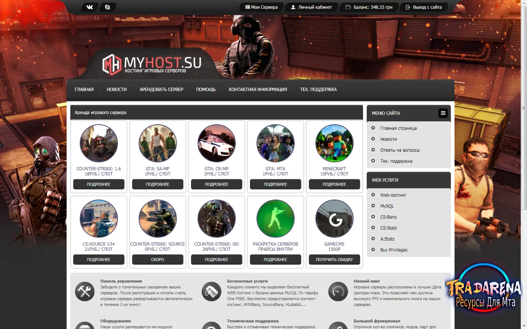Click Counter-Strike: GO round image
Image resolution: width=527 pixels, height=329 pixels.
pos(217,219)
